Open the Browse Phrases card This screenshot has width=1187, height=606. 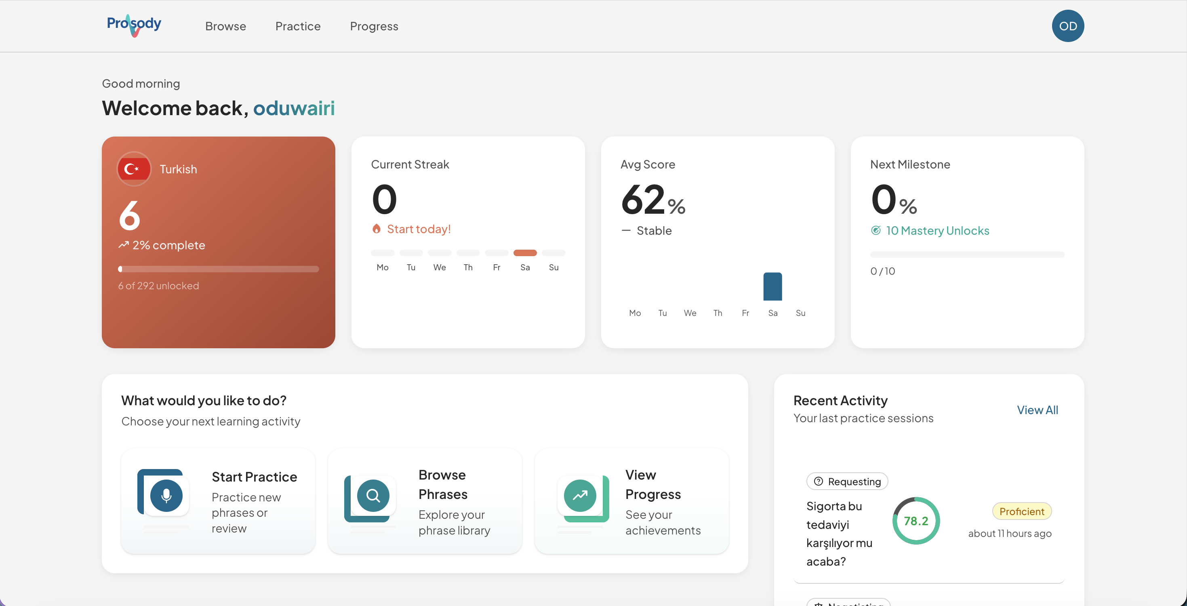tap(424, 501)
